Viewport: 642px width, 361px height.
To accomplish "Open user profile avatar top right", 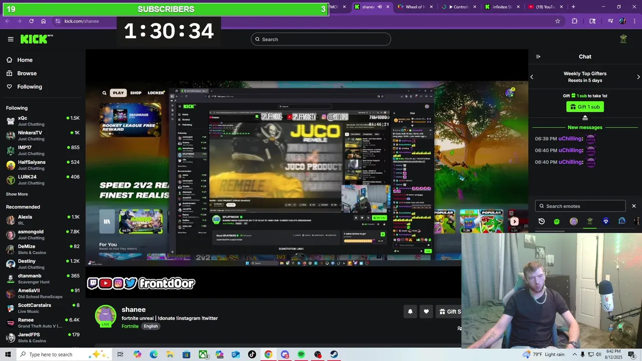I will pos(623,39).
